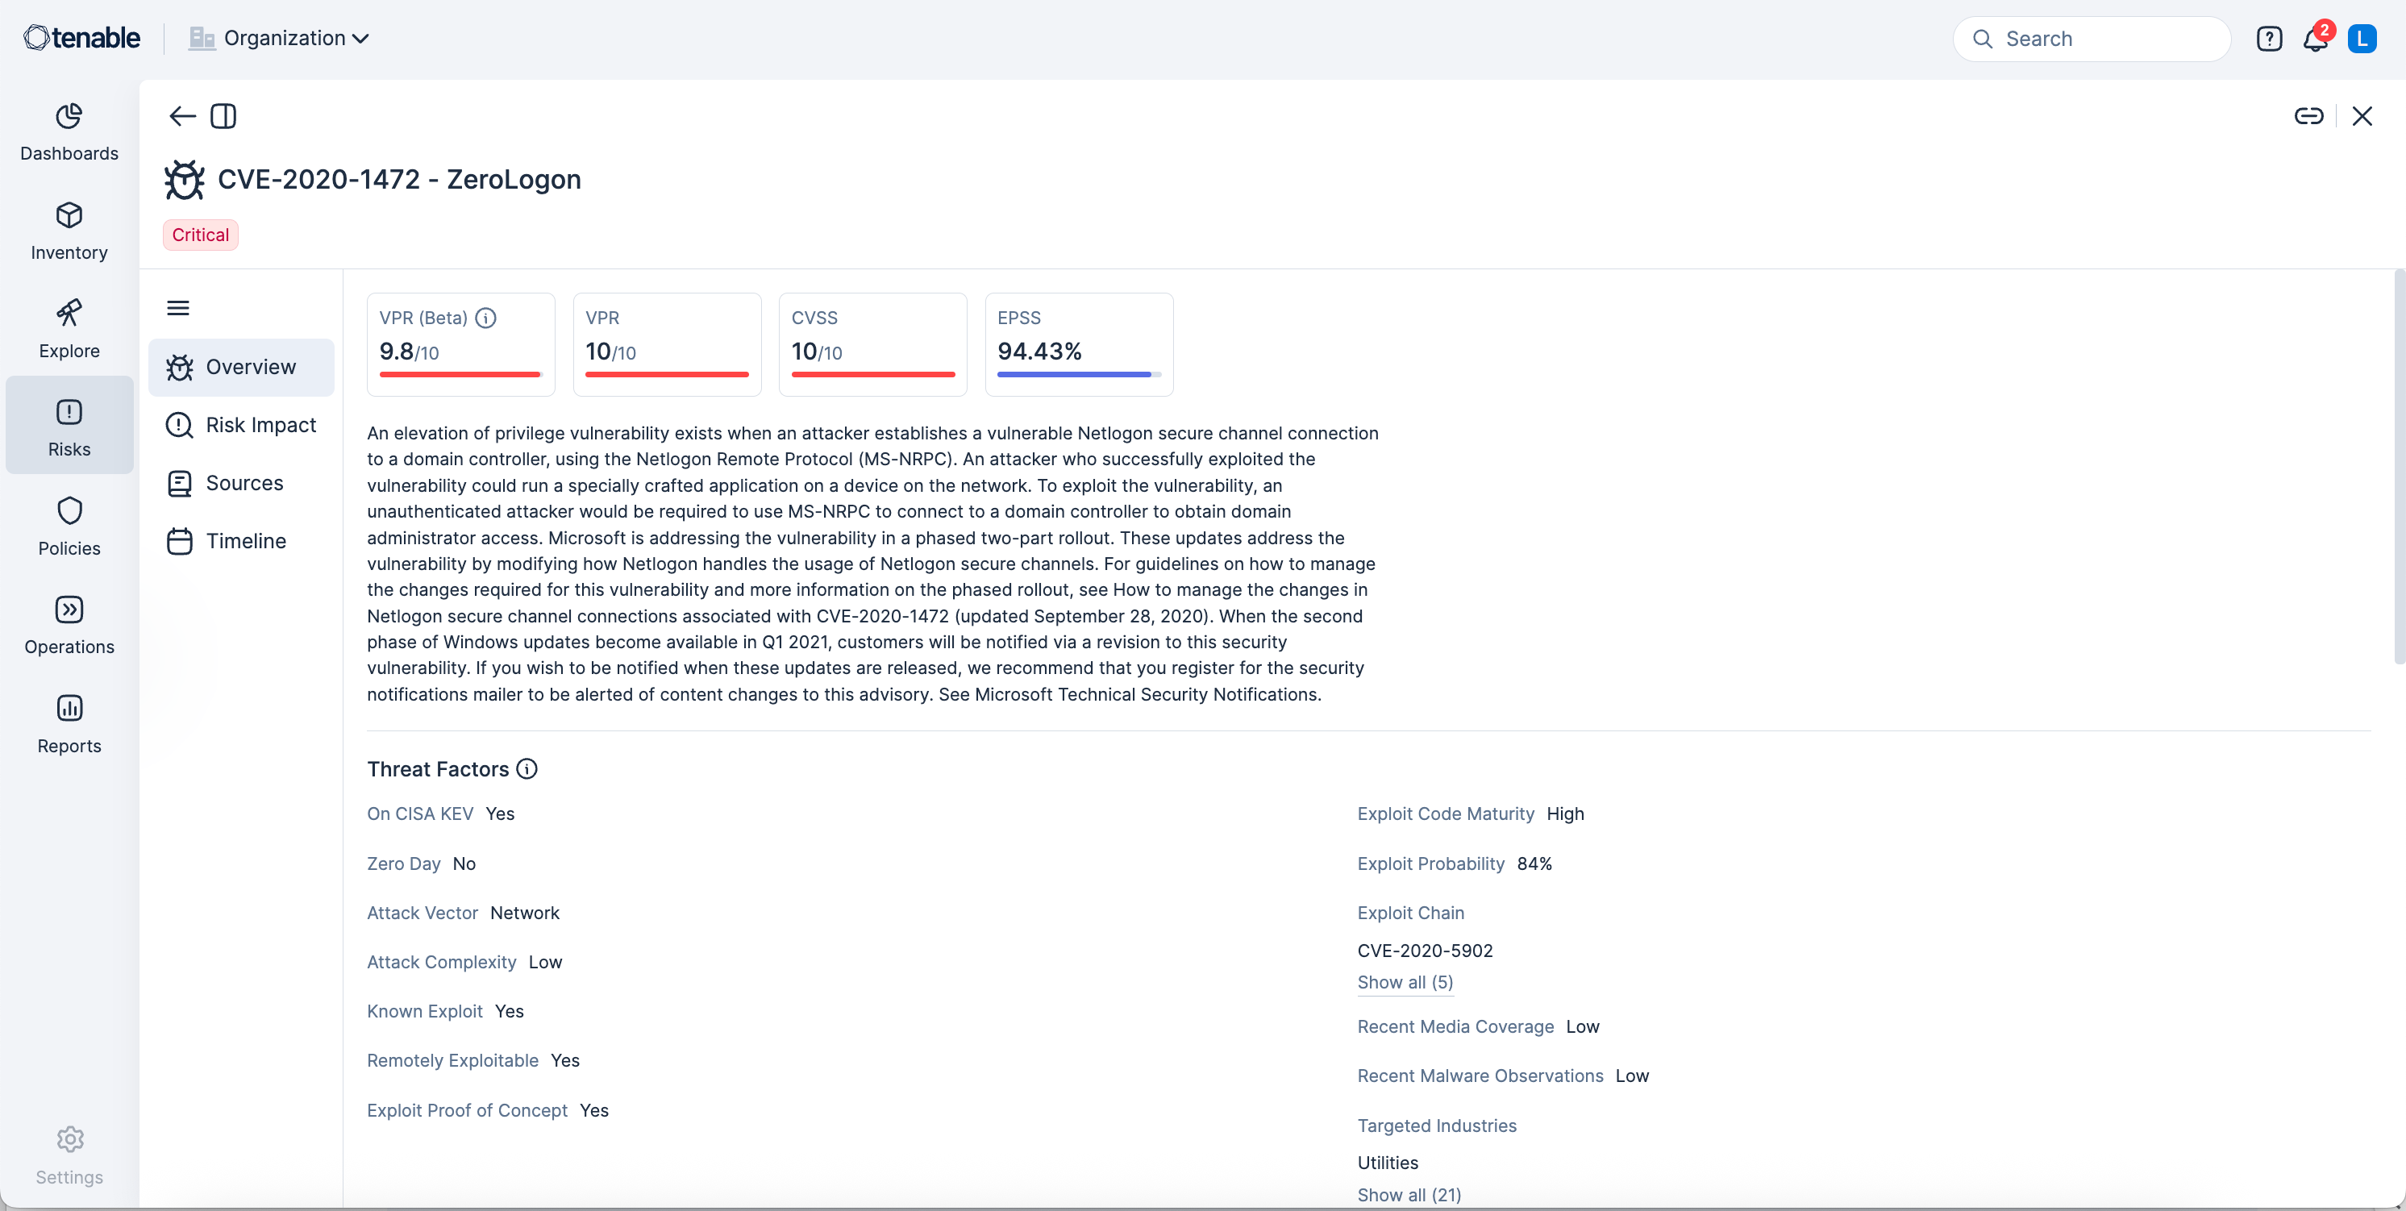The width and height of the screenshot is (2406, 1211).
Task: Open notifications bell
Action: point(2316,40)
